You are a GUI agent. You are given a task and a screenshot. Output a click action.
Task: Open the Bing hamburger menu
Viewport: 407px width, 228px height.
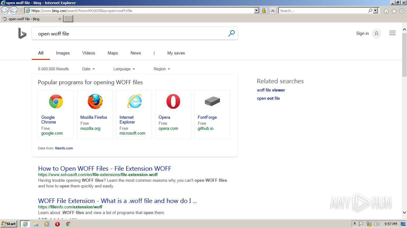click(x=392, y=33)
